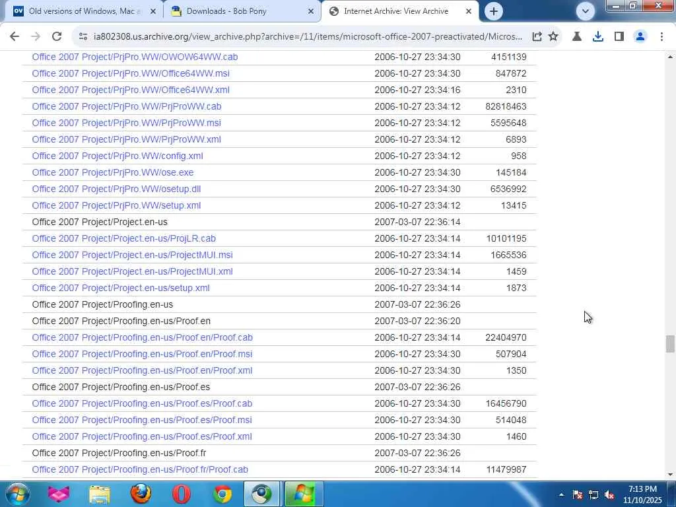Image resolution: width=676 pixels, height=507 pixels.
Task: Open network tray icon
Action: (x=593, y=495)
